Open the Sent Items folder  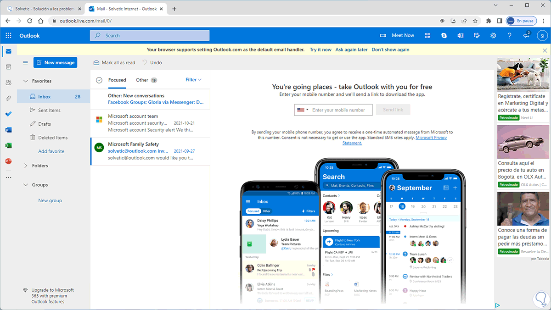[54, 111]
